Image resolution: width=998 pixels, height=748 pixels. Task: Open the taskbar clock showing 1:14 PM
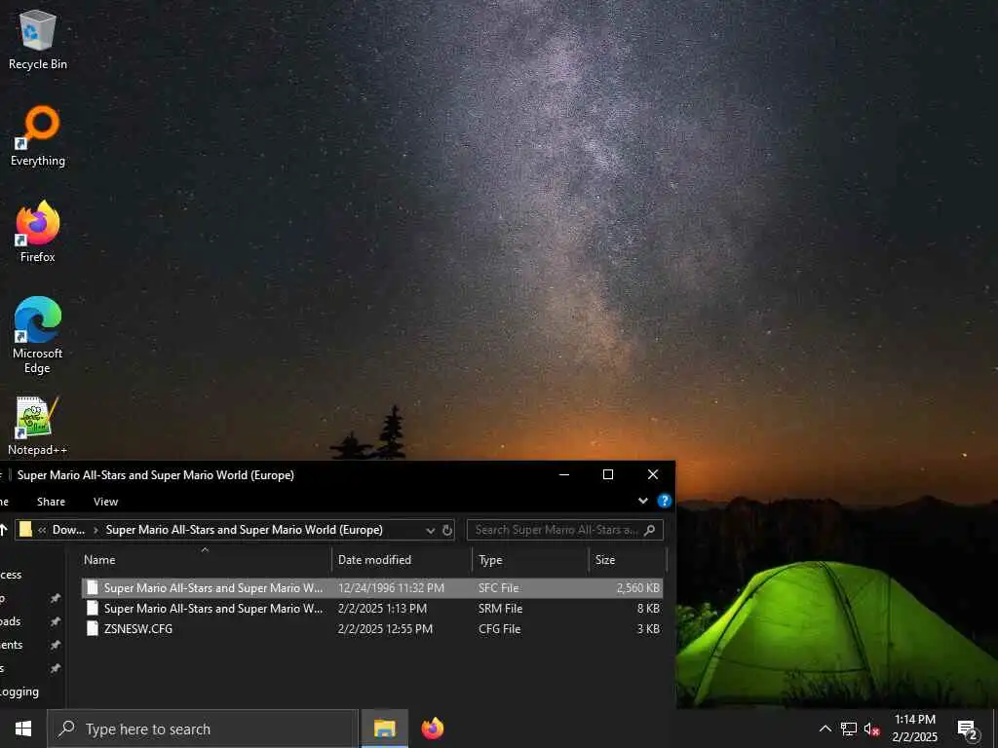point(914,729)
